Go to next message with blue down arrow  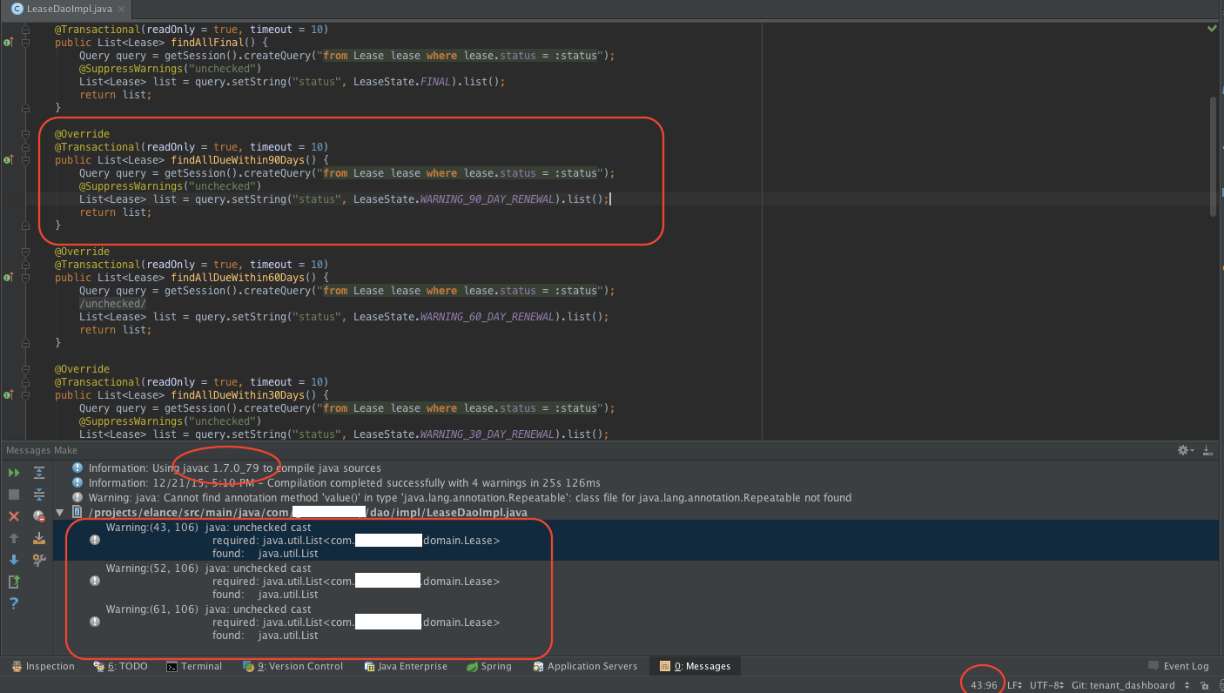coord(14,560)
